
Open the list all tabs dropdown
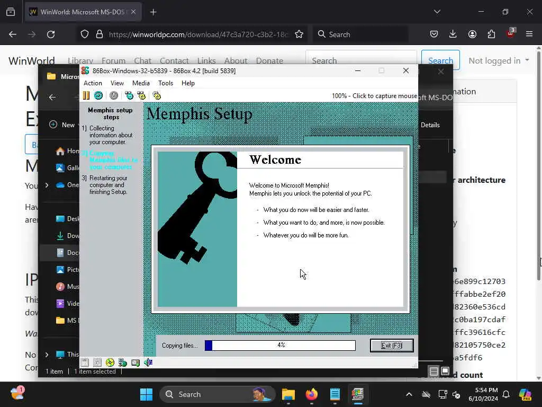pyautogui.click(x=437, y=12)
